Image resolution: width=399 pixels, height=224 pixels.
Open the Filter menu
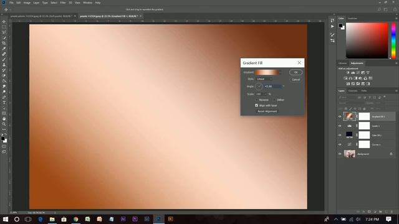63,2
